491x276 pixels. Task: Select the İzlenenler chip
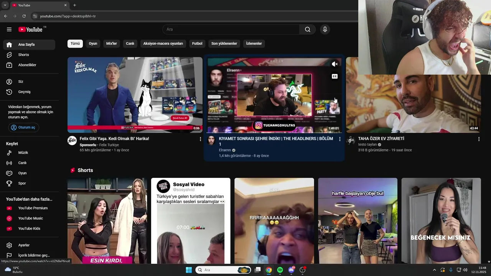click(x=254, y=44)
